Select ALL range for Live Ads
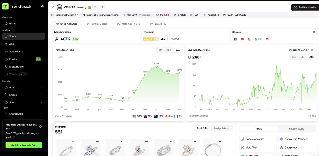Image resolution: width=319 pixels, height=156 pixels. click(312, 57)
